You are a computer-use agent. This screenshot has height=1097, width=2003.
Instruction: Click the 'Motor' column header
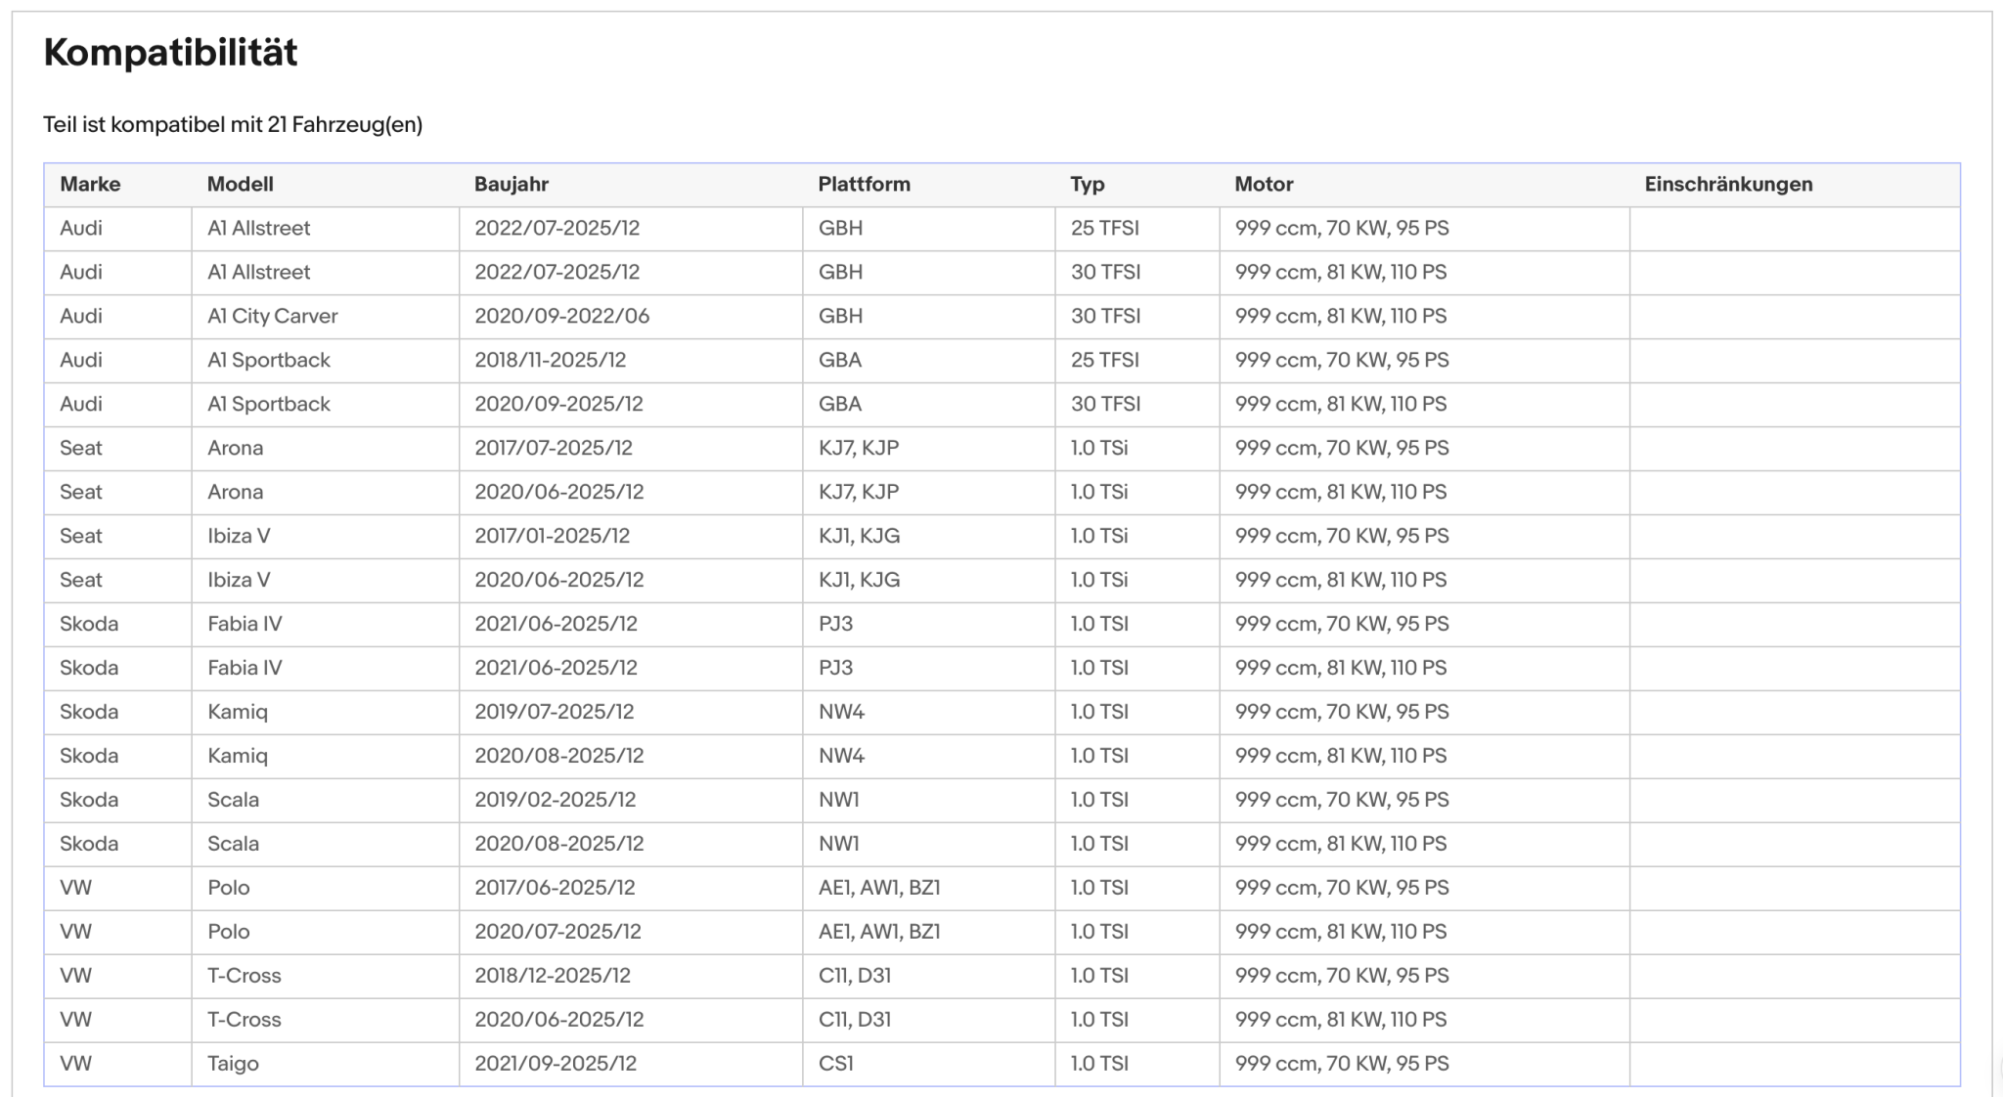pos(1264,184)
